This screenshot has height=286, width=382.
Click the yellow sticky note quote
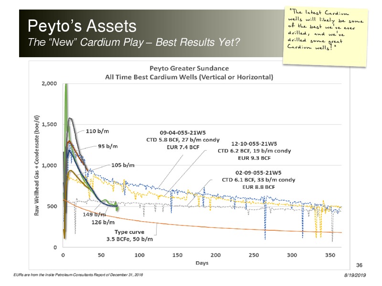coord(325,37)
